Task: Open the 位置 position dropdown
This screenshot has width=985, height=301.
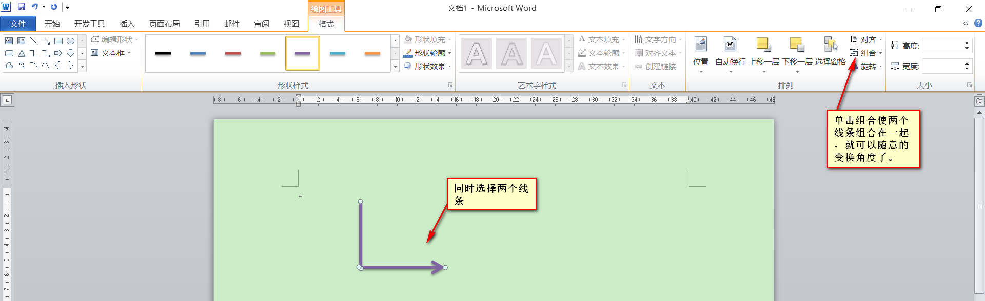Action: click(701, 54)
